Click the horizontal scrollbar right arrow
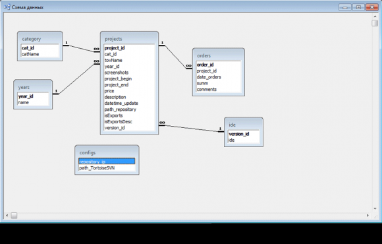The height and width of the screenshot is (244, 382). (368, 216)
